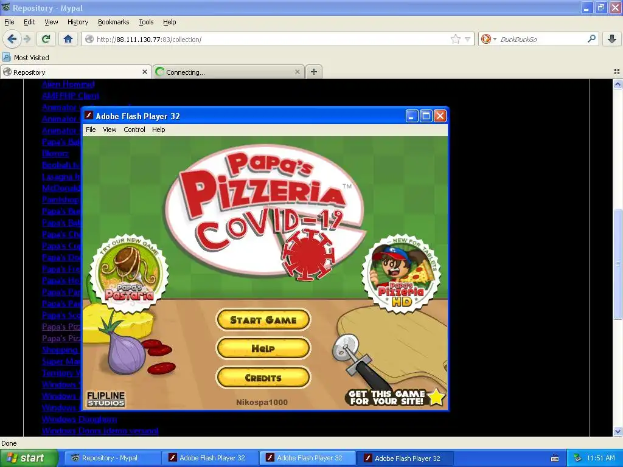Open the browser File menu
The width and height of the screenshot is (623, 467).
click(x=9, y=22)
